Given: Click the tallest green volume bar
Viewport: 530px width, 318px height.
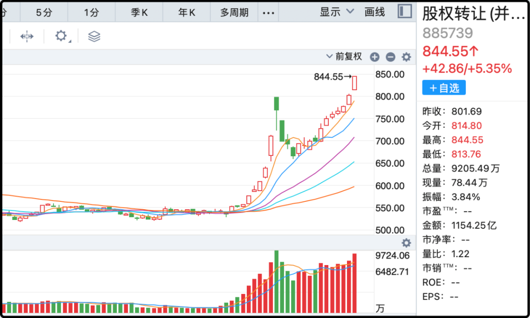Looking at the screenshot, I should point(276,282).
